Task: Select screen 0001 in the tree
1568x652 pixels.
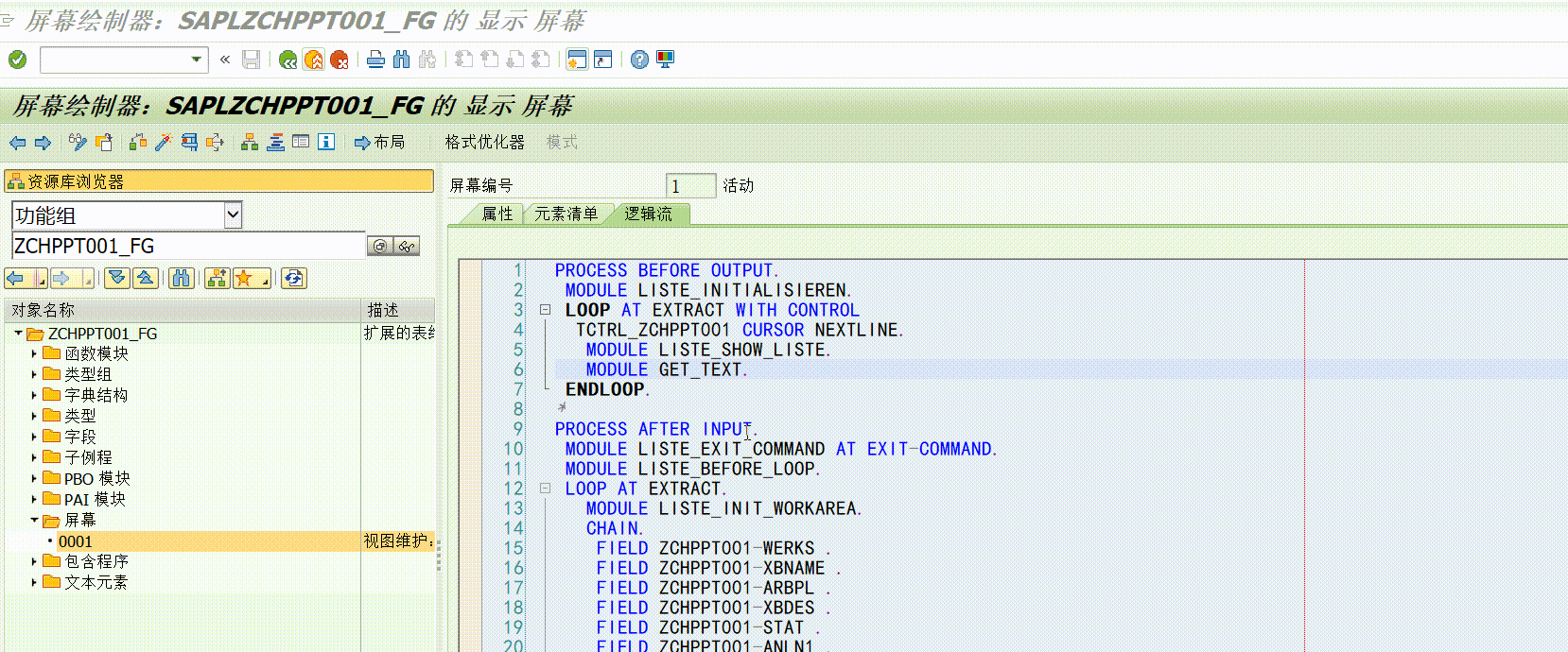Action: 76,541
